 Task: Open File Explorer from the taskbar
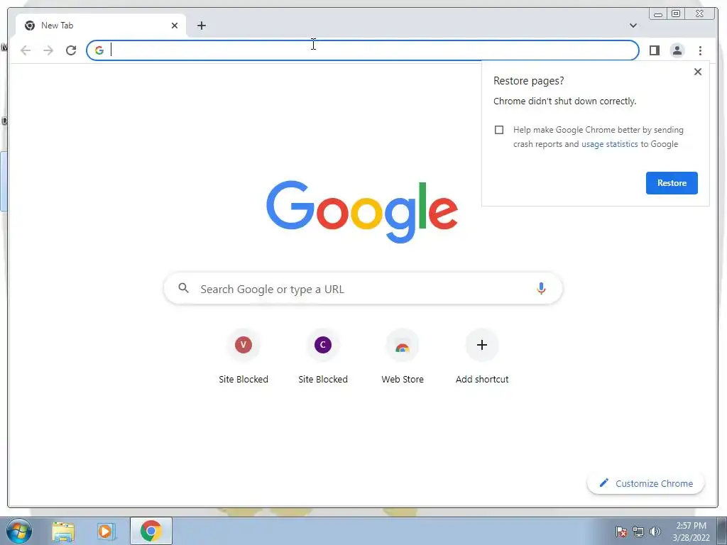point(63,531)
